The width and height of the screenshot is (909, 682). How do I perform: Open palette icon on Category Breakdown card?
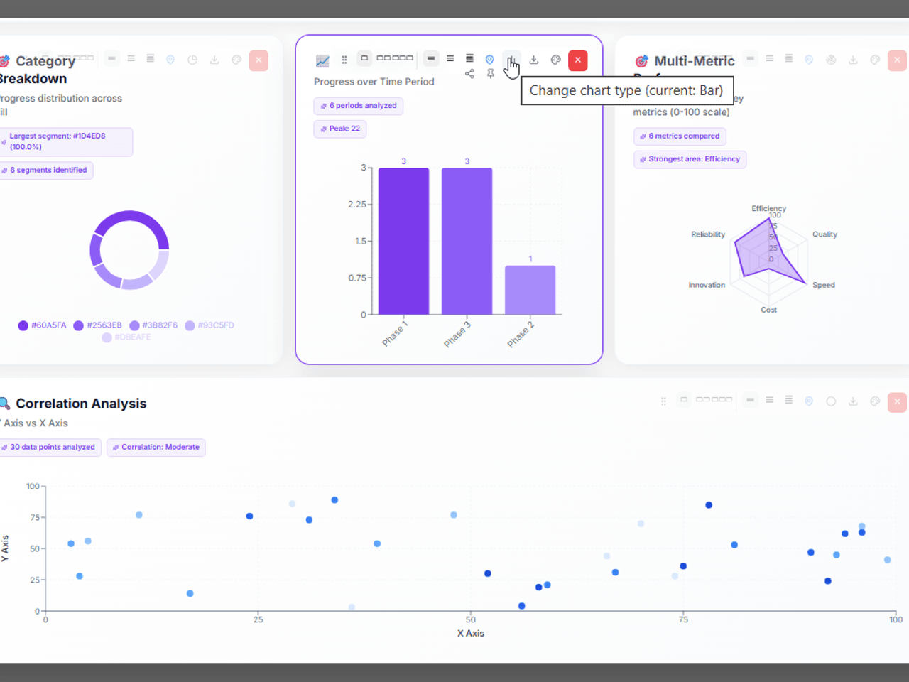coord(236,60)
